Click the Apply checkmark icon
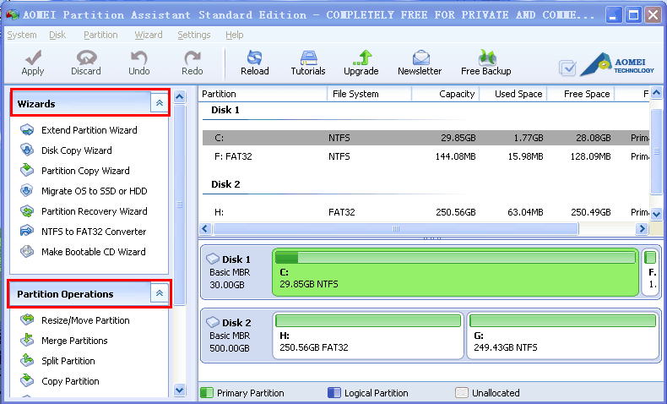Viewport: 667px width, 404px height. 33,57
